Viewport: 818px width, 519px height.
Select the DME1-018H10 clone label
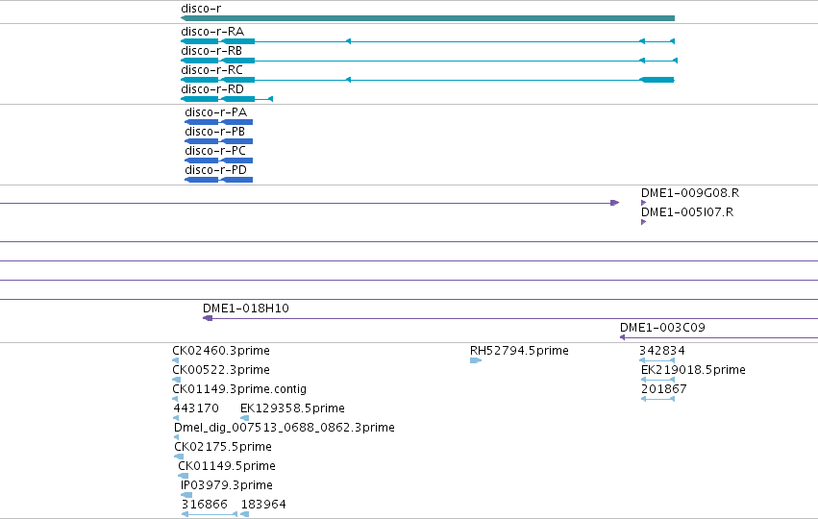tap(246, 309)
